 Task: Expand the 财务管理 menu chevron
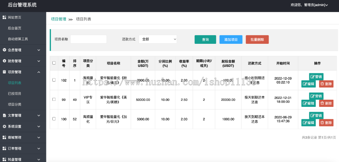click(39, 61)
